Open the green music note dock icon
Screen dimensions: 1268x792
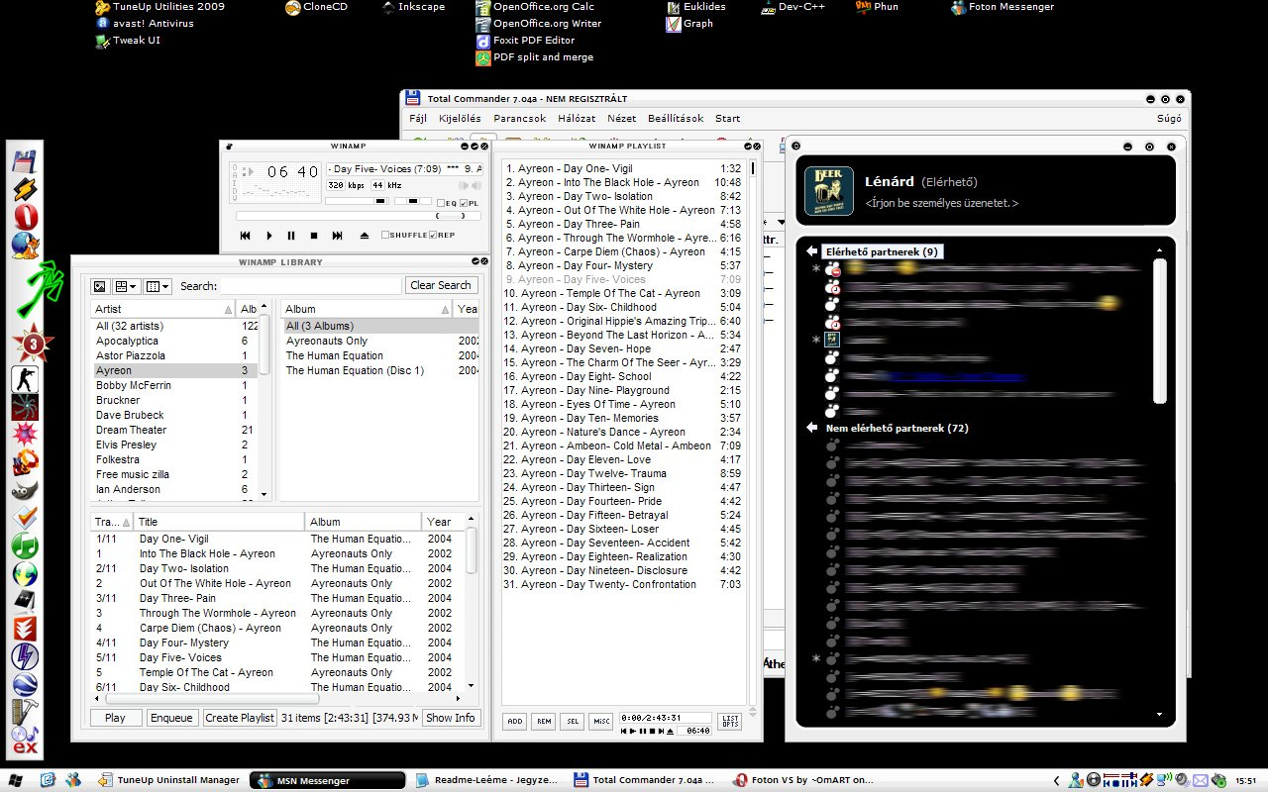[x=25, y=545]
